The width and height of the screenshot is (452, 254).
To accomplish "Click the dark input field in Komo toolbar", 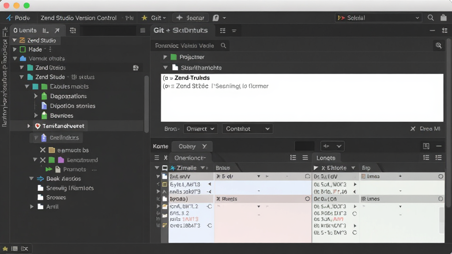I will coord(305,146).
